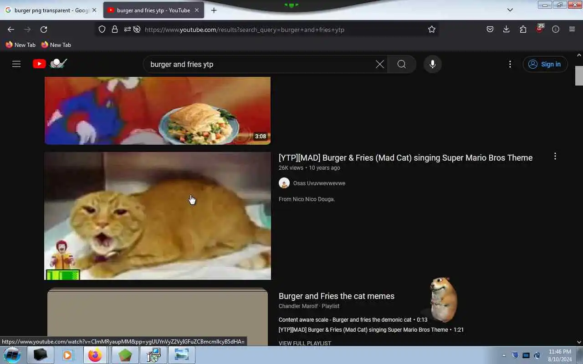
Task: Reload the current page
Action: [x=44, y=30]
